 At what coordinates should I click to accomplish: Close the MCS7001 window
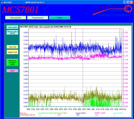pyautogui.click(x=132, y=2)
